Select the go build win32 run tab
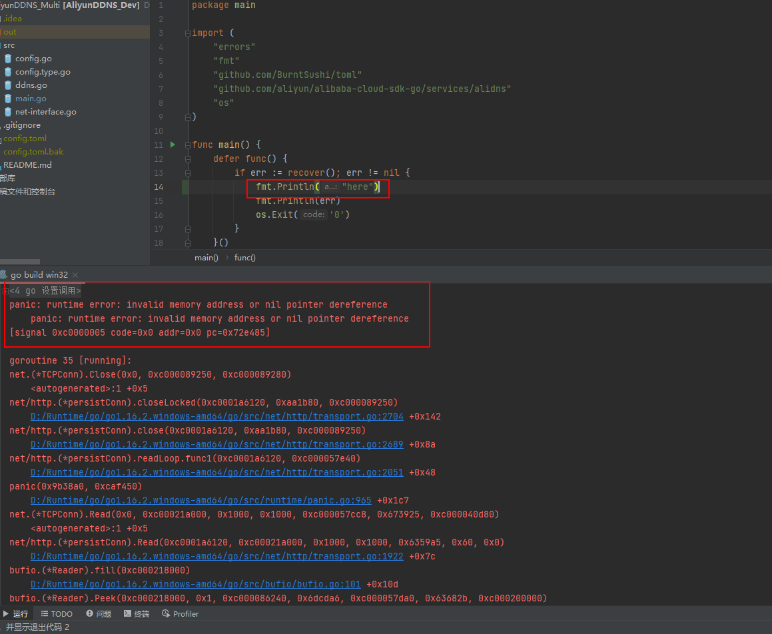The image size is (772, 634). 39,274
